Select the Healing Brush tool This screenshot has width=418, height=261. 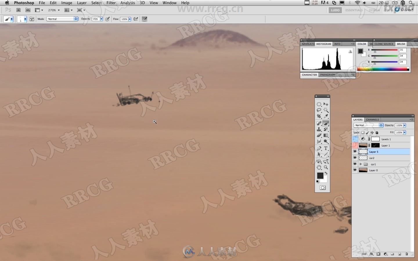coord(319,123)
